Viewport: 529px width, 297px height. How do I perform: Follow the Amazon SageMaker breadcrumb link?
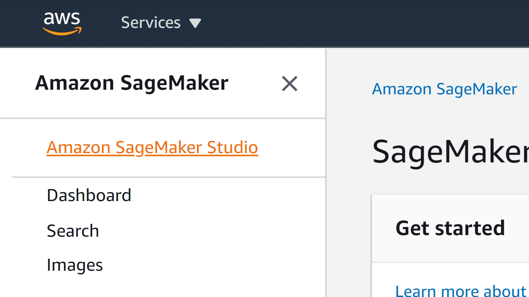coord(444,89)
